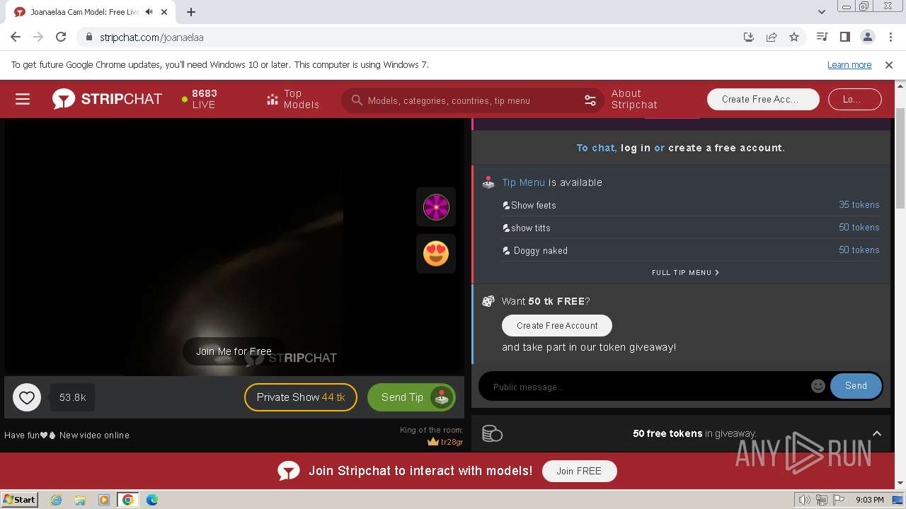Open the share page icon
This screenshot has height=509, width=906.
(772, 37)
